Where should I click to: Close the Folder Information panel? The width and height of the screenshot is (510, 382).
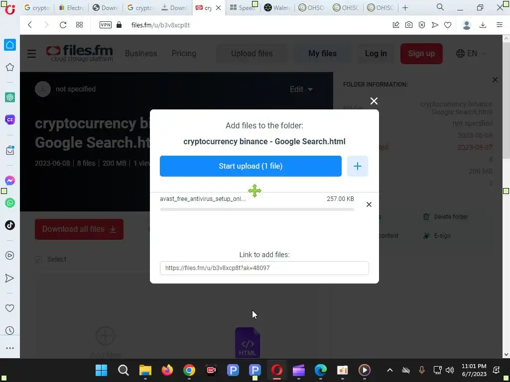pyautogui.click(x=495, y=80)
